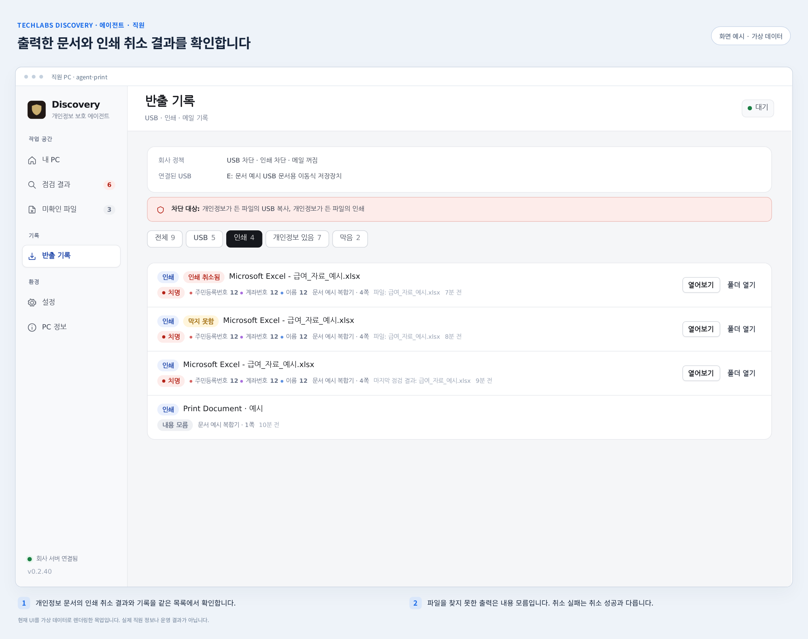Click the Discovery shield logo icon
The height and width of the screenshot is (639, 808).
pyautogui.click(x=36, y=110)
